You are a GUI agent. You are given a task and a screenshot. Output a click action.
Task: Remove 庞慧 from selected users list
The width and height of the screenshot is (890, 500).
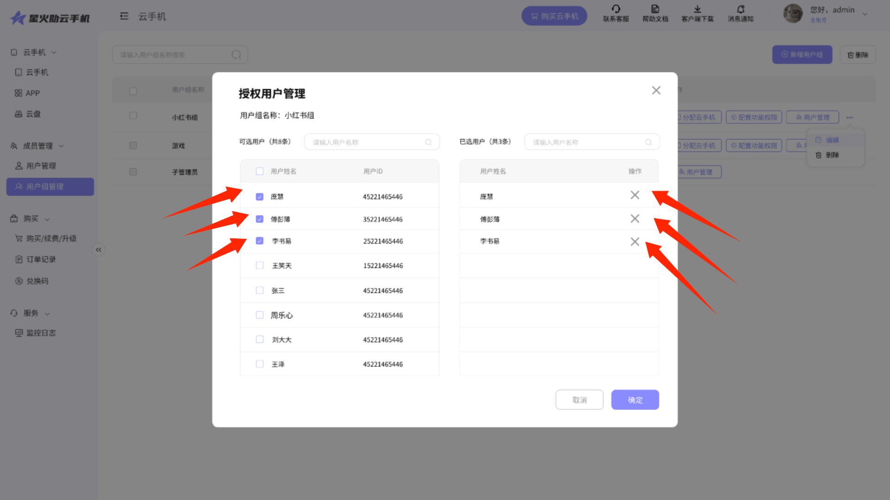pyautogui.click(x=635, y=195)
